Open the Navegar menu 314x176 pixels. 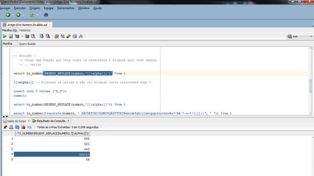point(5,8)
